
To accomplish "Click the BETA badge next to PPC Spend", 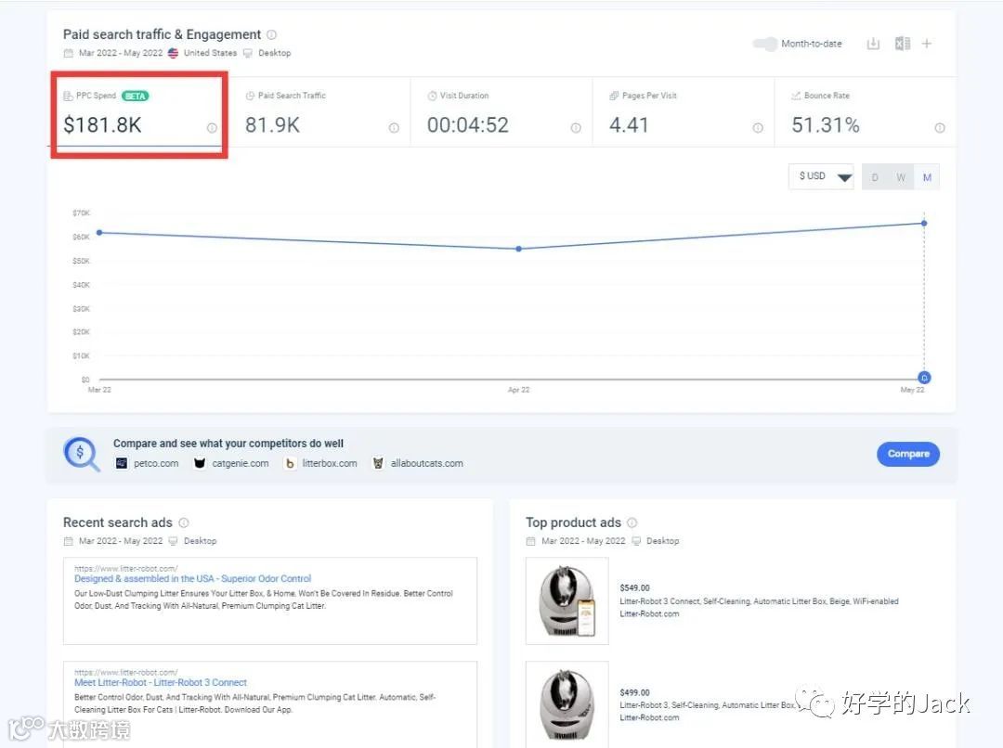I will coord(135,96).
